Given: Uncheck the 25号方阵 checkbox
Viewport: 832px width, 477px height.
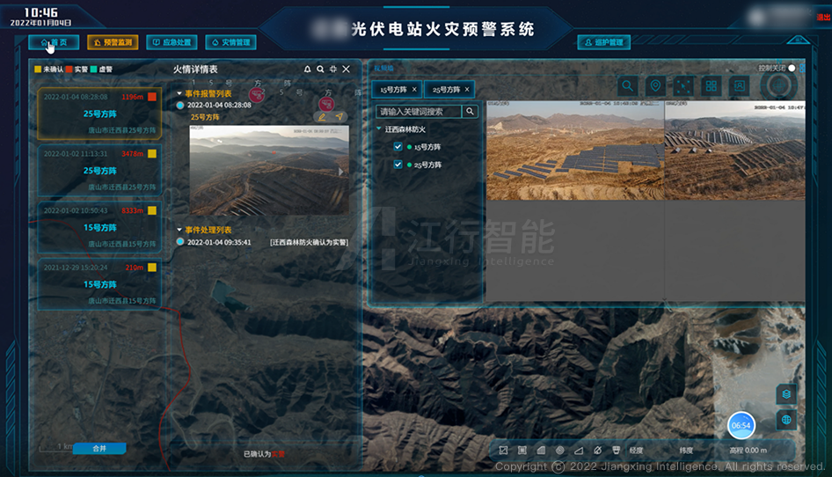Looking at the screenshot, I should pos(398,165).
